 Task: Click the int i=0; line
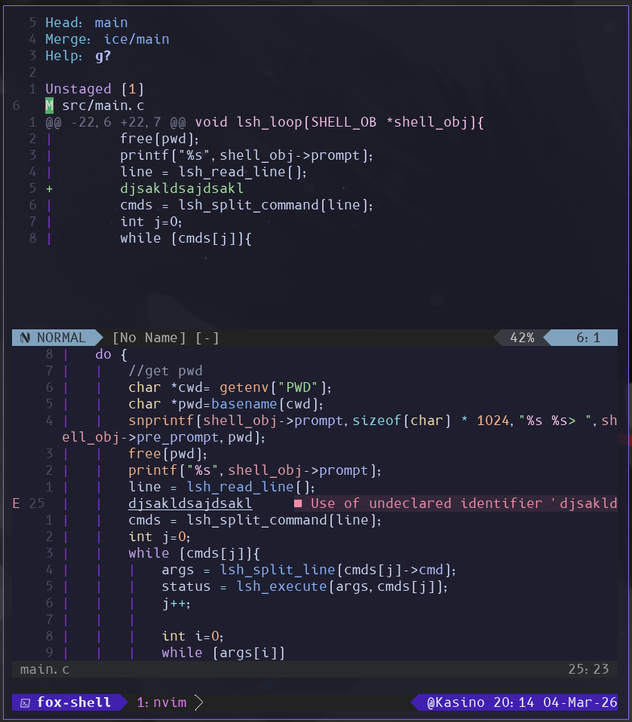click(192, 636)
